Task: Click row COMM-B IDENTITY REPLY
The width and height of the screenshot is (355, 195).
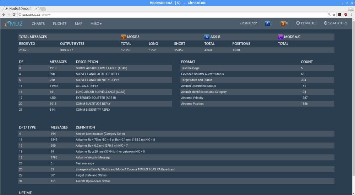Action: [x=95, y=109]
